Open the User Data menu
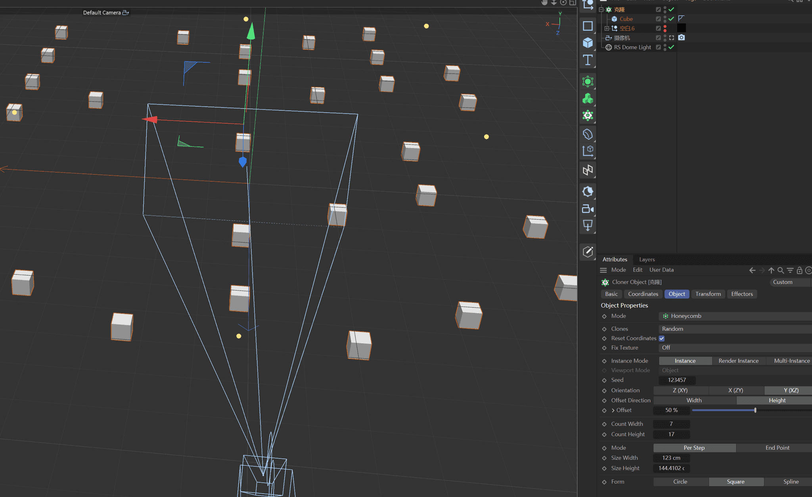 coord(661,270)
